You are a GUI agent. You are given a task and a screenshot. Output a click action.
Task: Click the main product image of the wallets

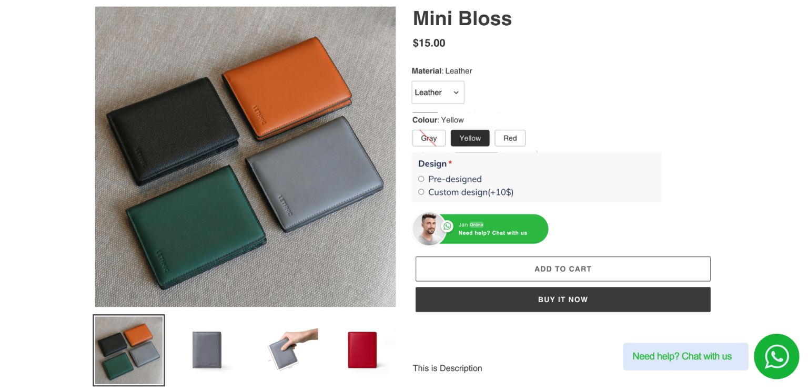245,156
